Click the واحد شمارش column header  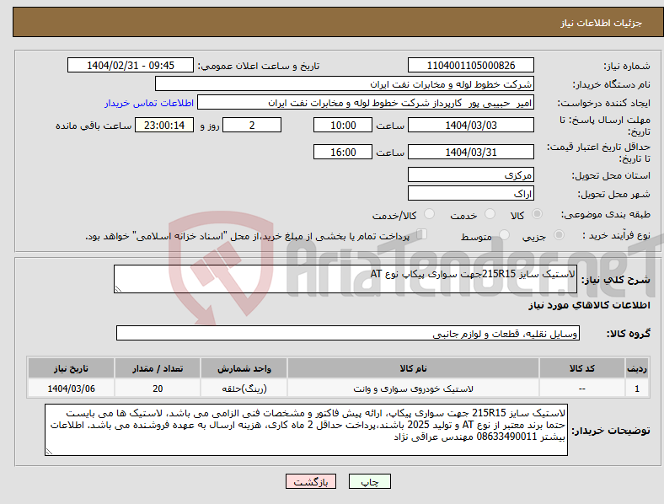244,368
